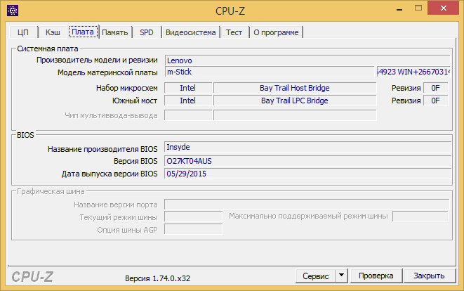
Task: Expand the Сервис dropdown arrow
Action: click(341, 276)
